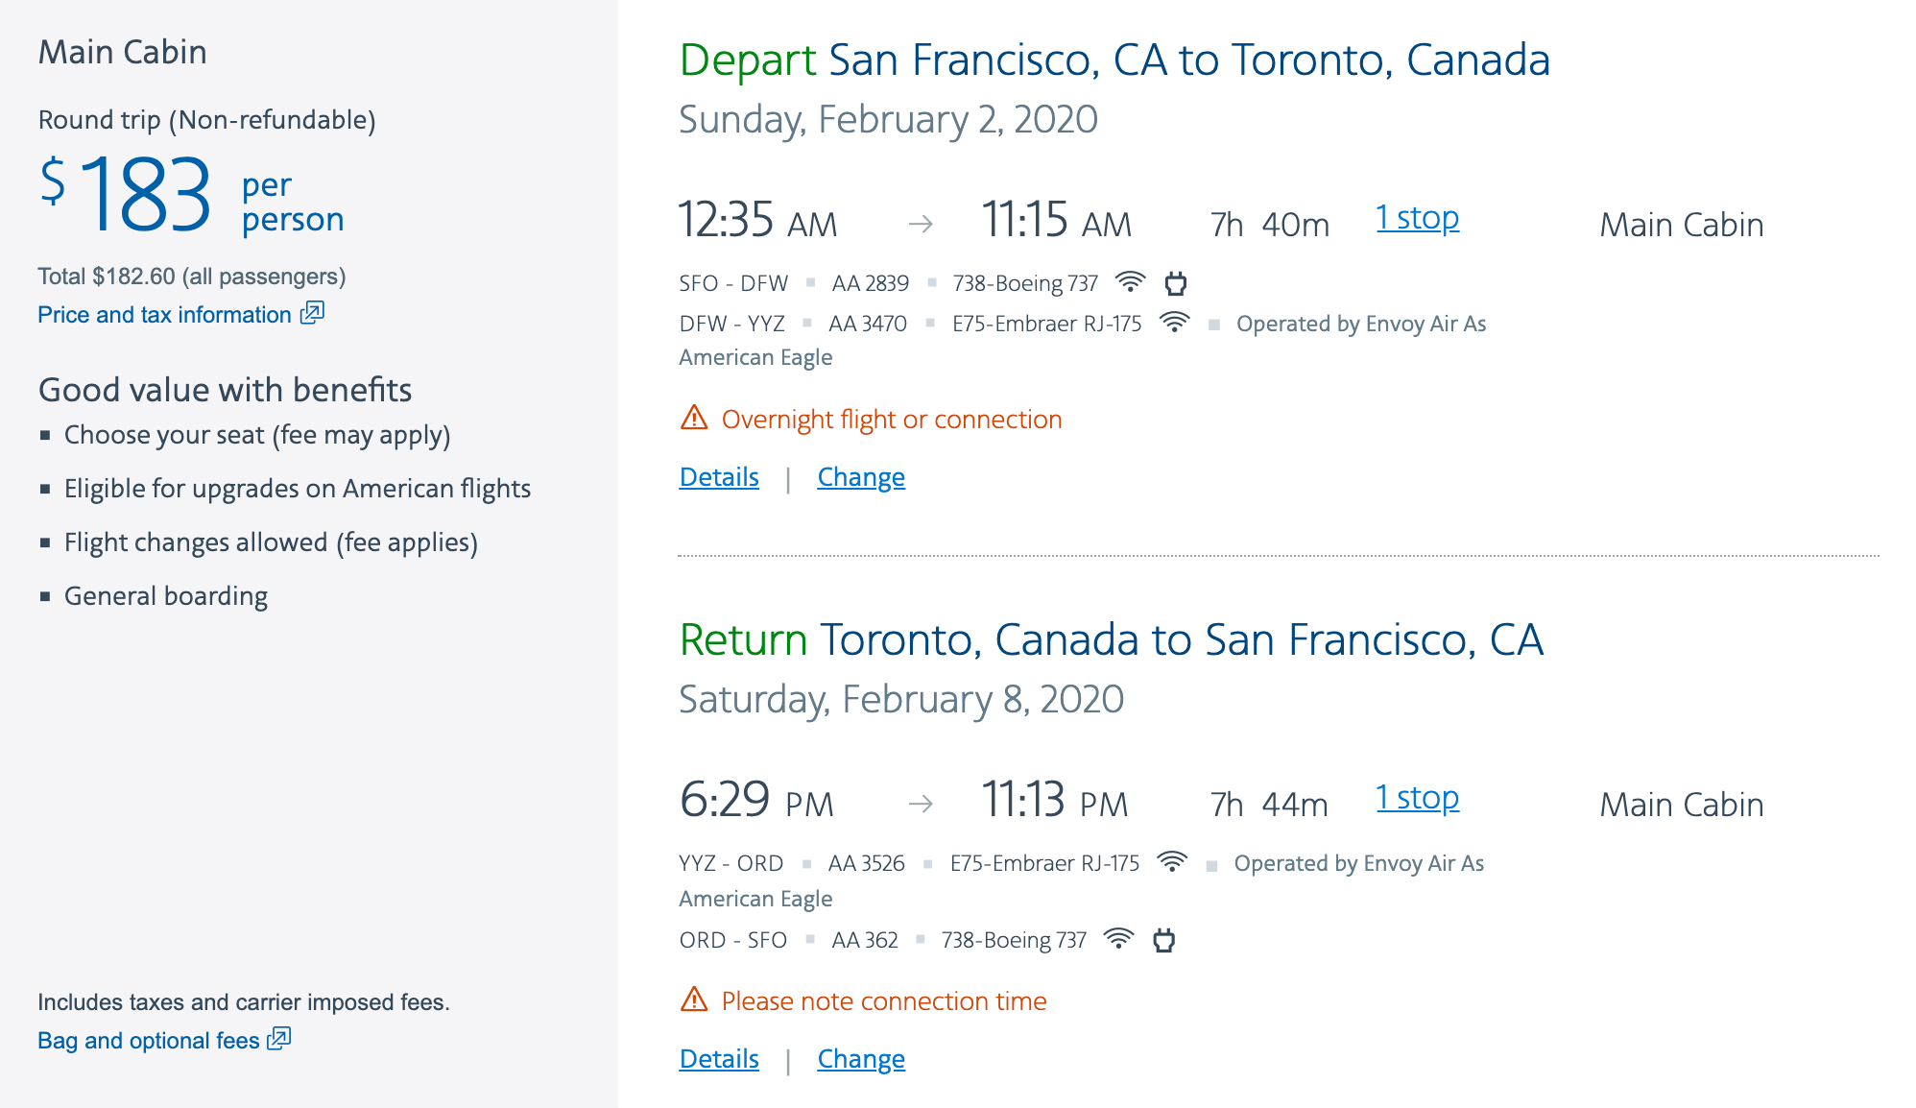Click overnight flight warning triangle icon
The width and height of the screenshot is (1916, 1108).
pos(694,419)
